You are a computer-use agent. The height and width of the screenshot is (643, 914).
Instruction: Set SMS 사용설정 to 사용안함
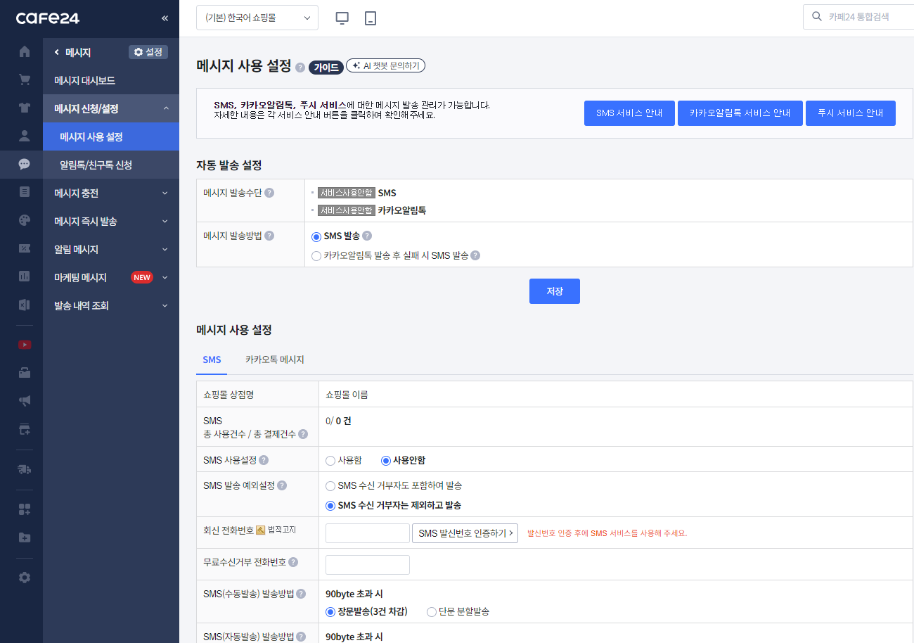(385, 461)
